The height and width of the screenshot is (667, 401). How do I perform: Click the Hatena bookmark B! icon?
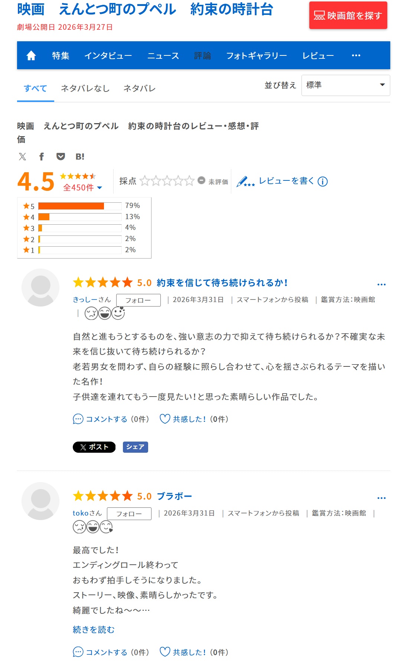pos(80,157)
